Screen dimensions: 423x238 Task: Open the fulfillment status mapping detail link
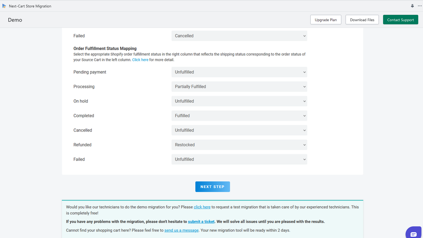point(140,59)
